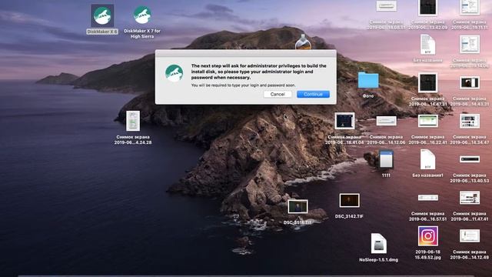Select the DSC TIF image near the shoreline

[x=298, y=207]
